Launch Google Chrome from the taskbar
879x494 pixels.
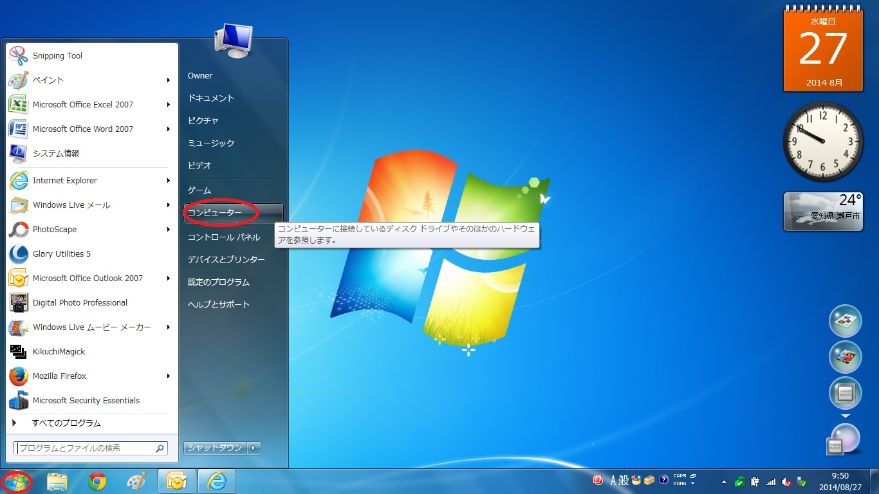[x=97, y=482]
